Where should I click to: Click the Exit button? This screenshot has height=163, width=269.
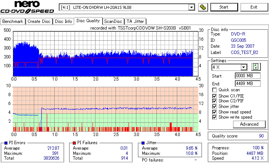[x=254, y=7]
